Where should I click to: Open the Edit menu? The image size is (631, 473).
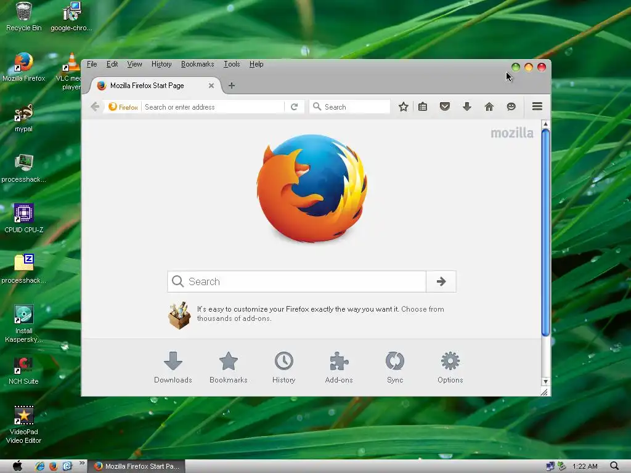112,64
